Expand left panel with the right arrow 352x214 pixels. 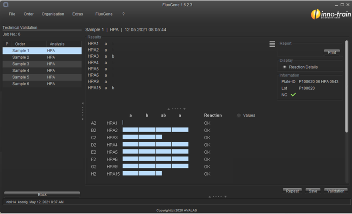click(83, 119)
